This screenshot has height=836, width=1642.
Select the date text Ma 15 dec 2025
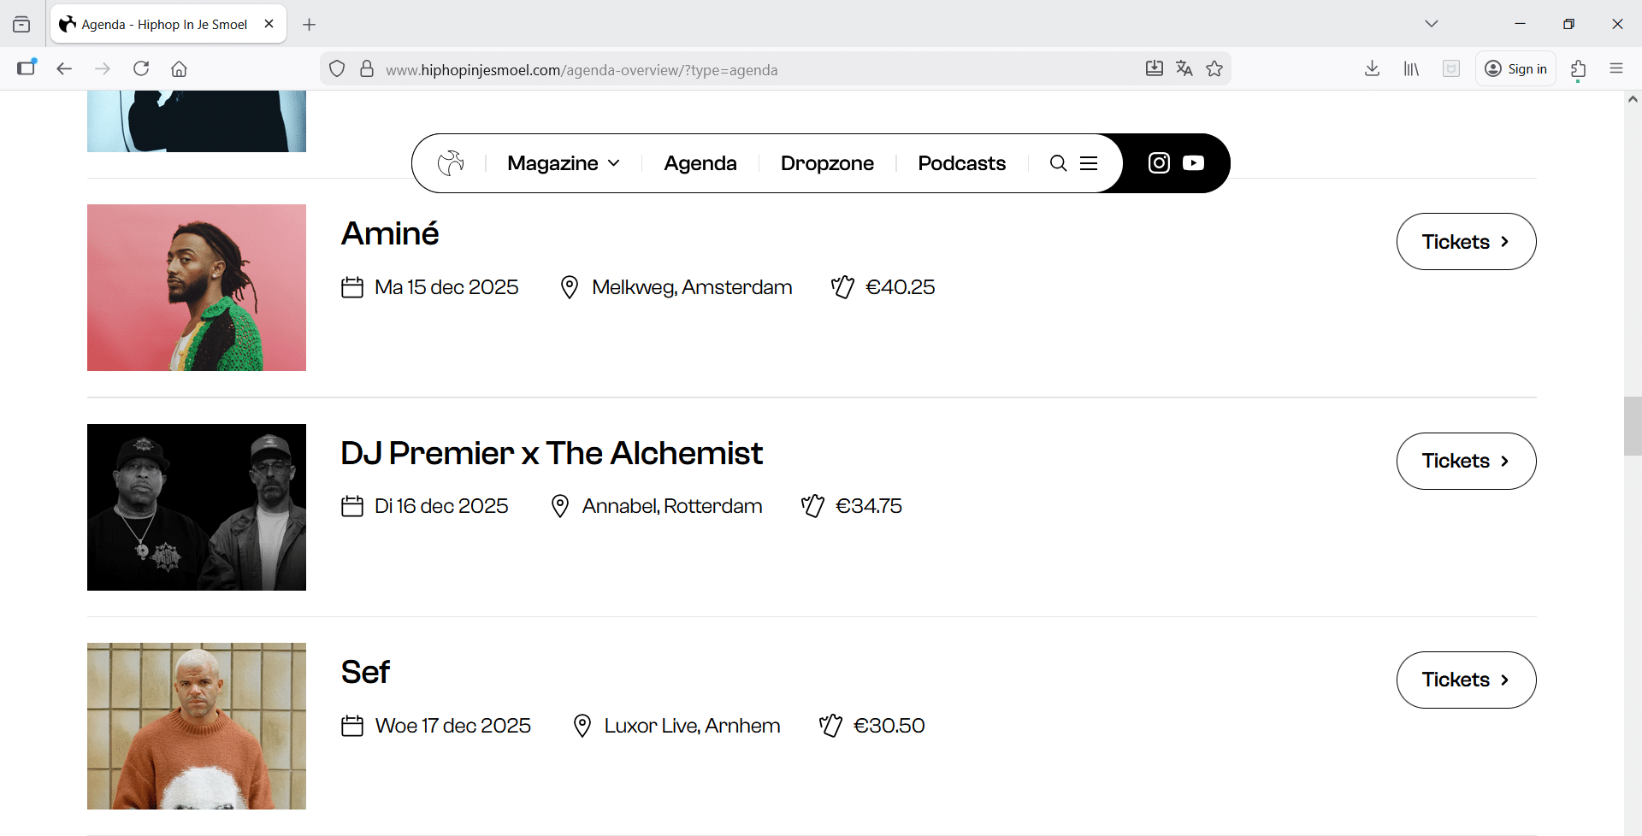[446, 287]
